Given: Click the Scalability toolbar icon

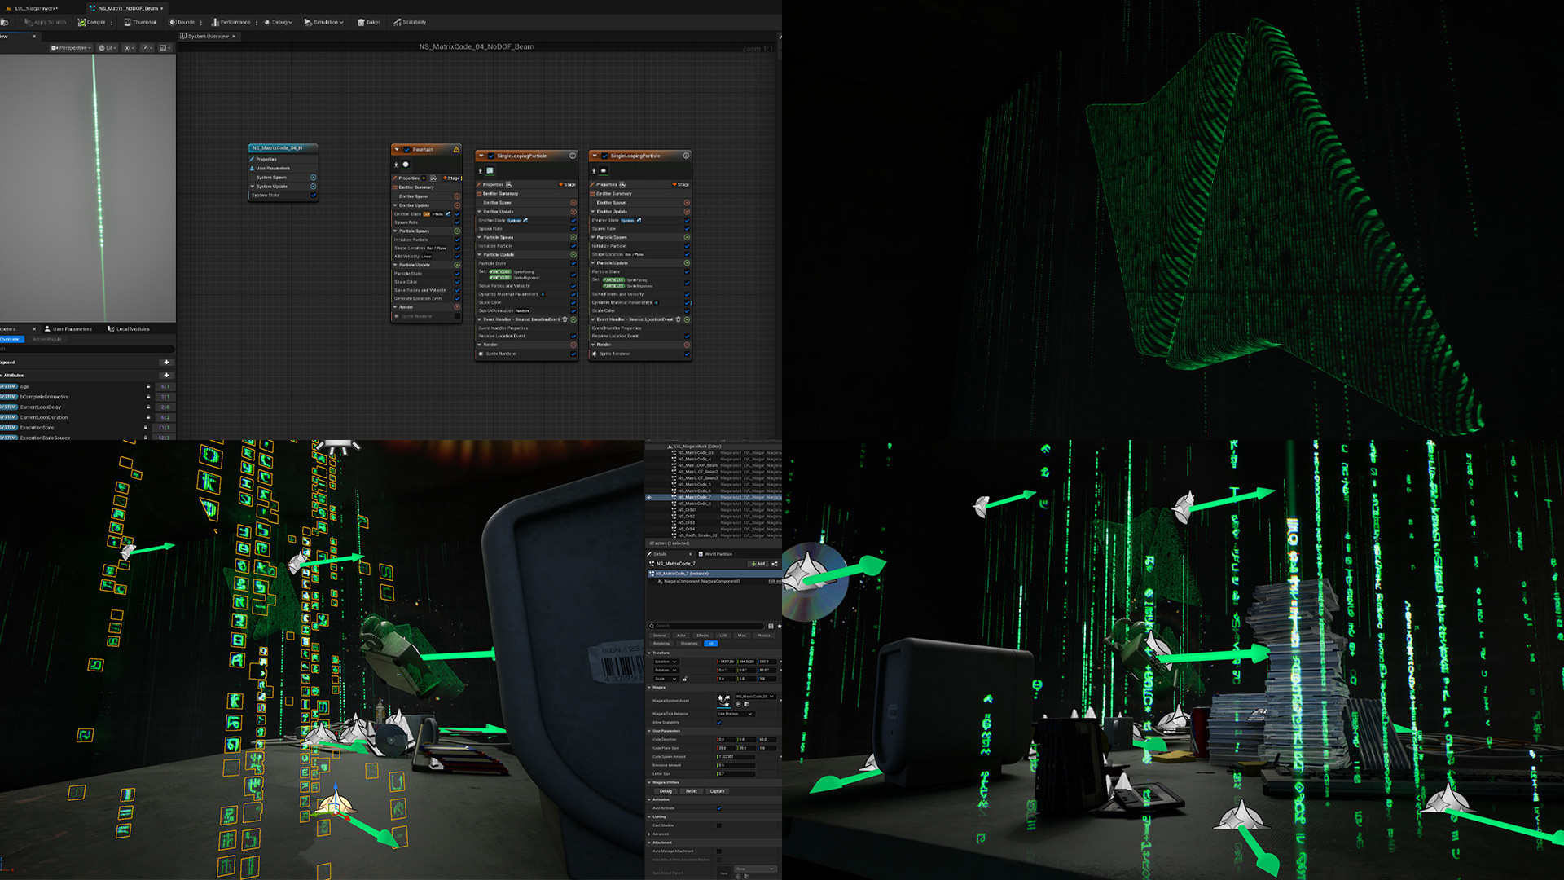Looking at the screenshot, I should 398,22.
